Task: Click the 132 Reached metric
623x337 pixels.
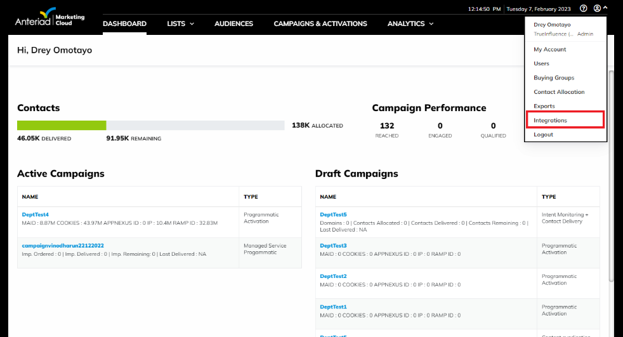Action: coord(387,129)
